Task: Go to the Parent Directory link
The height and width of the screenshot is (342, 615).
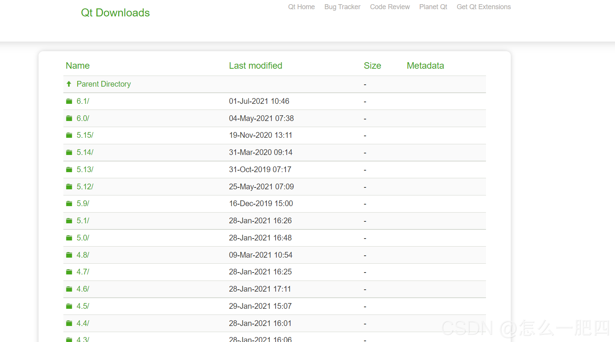Action: [103, 84]
